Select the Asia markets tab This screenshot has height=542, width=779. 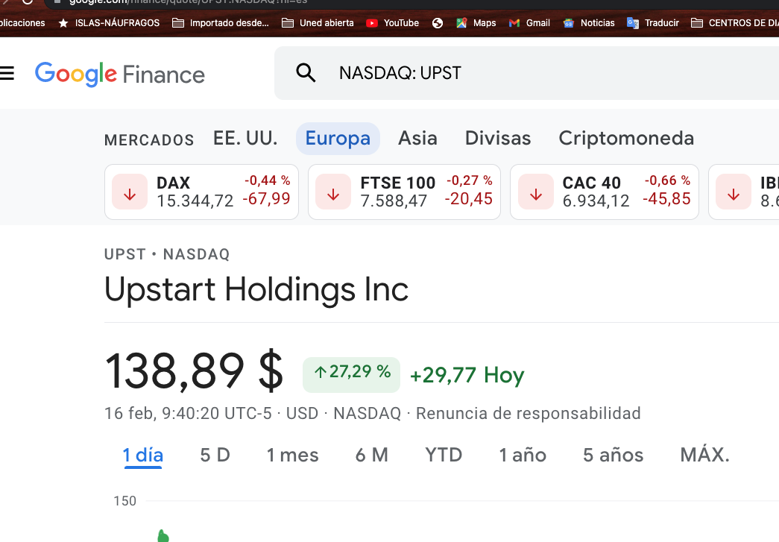(x=417, y=138)
